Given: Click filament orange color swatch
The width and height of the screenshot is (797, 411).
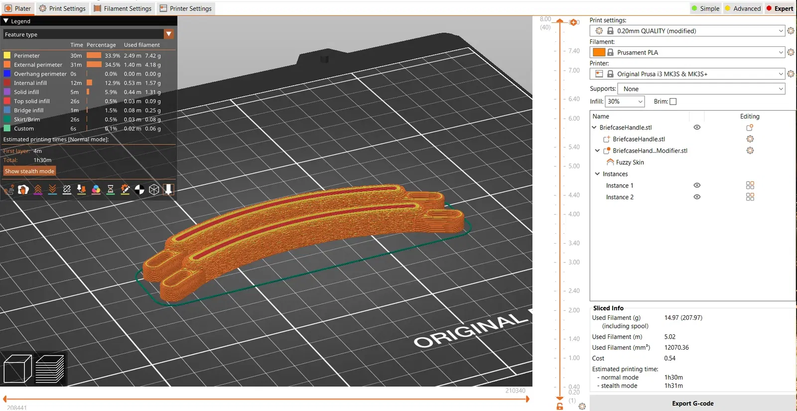Looking at the screenshot, I should coord(599,52).
